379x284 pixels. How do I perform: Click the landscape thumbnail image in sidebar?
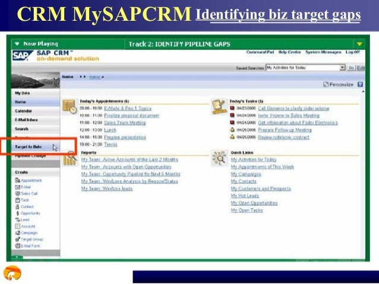point(36,81)
